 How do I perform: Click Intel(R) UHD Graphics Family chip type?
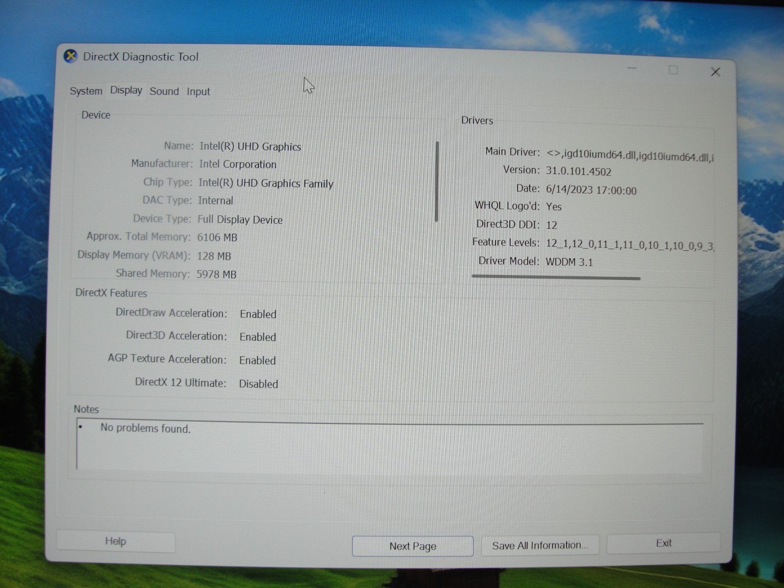266,183
